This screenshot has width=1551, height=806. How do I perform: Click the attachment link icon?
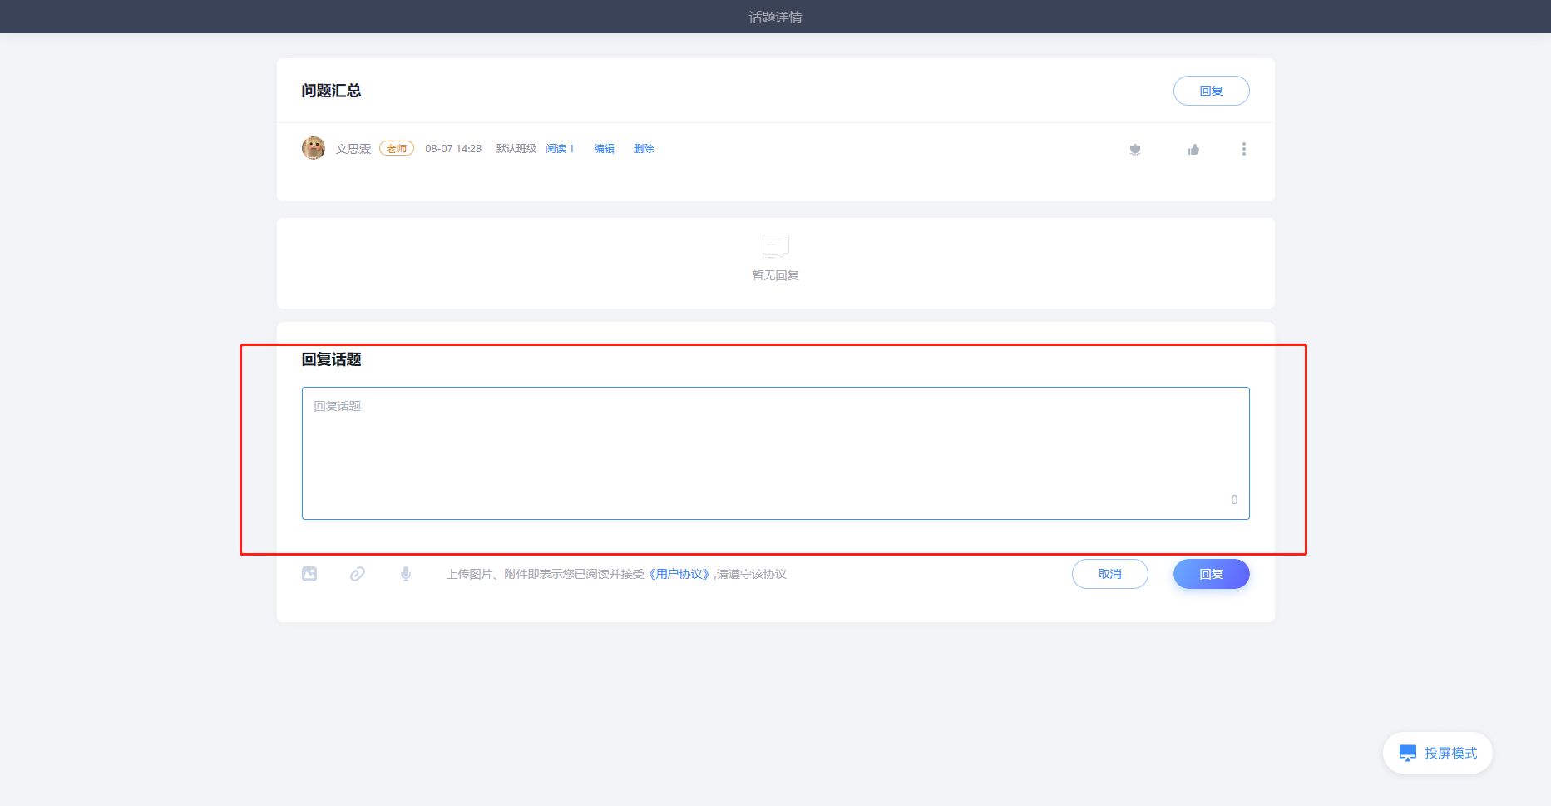[358, 574]
